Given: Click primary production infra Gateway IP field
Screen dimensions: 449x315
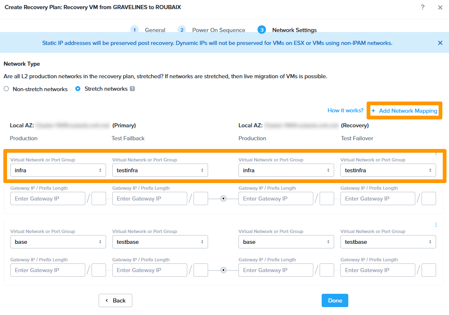Looking at the screenshot, I should [x=48, y=199].
